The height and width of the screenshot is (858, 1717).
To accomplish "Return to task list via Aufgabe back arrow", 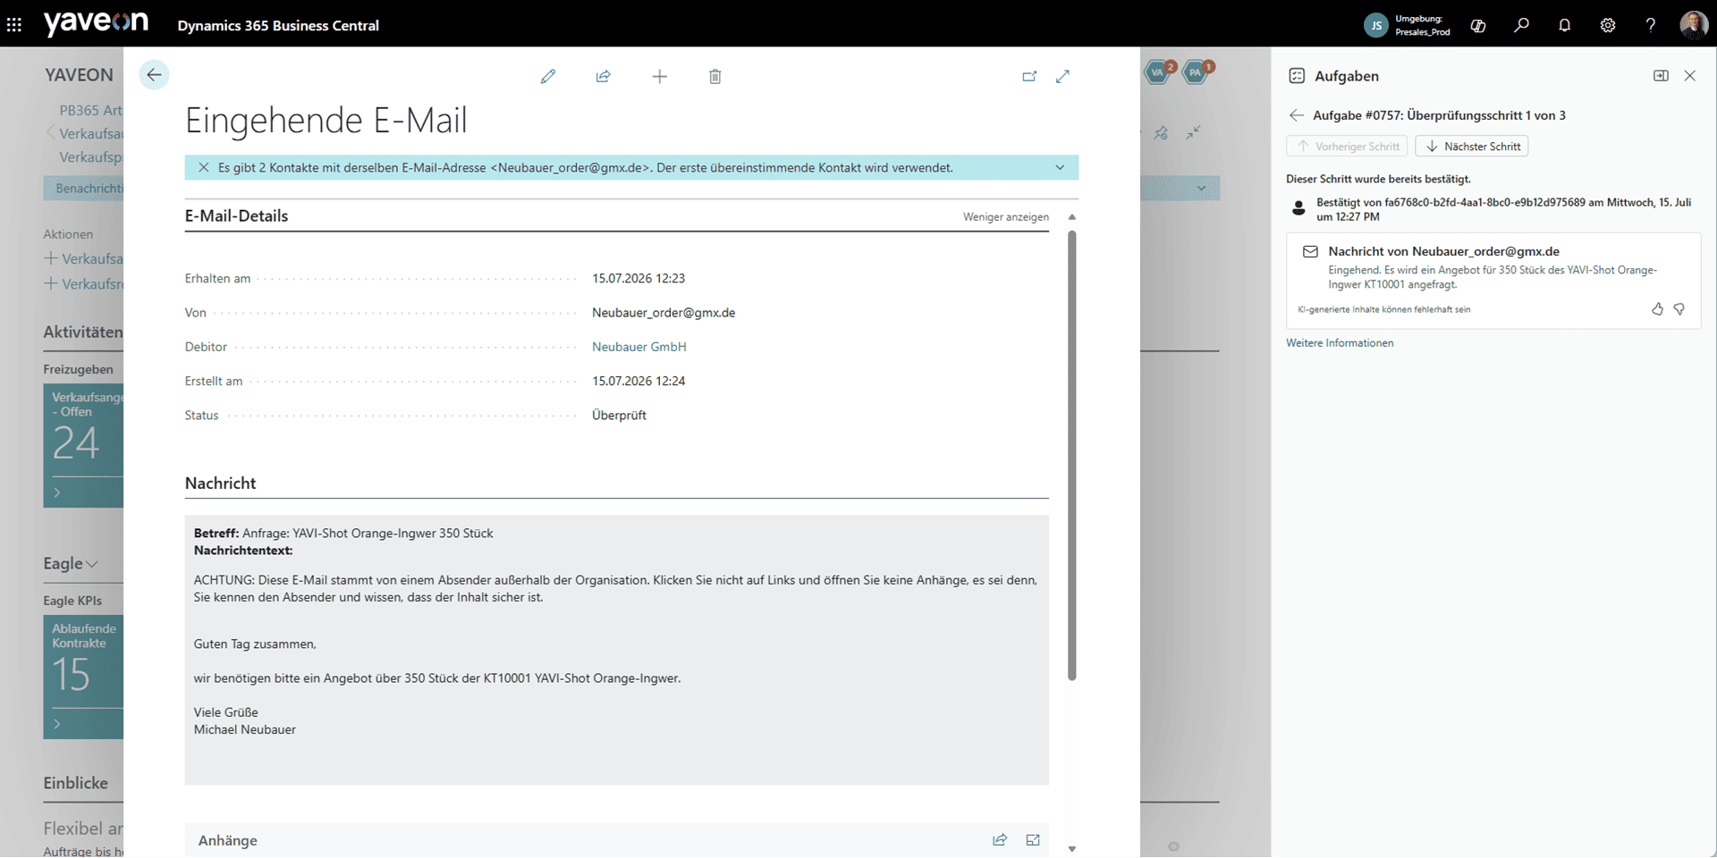I will [1297, 115].
